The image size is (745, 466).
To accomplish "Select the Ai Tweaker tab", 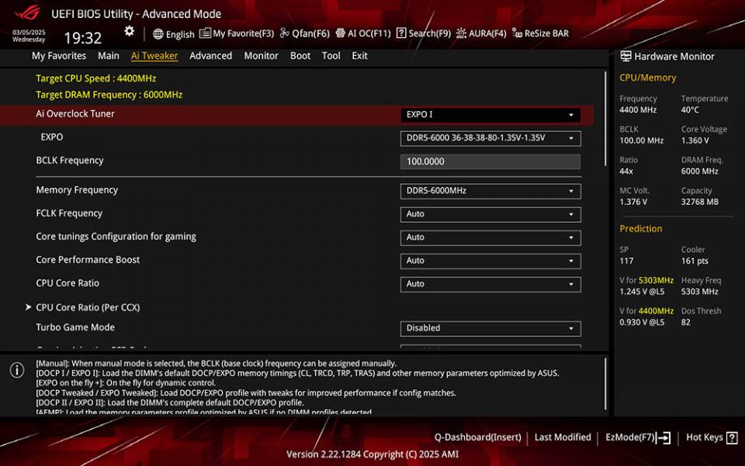I will coord(154,56).
